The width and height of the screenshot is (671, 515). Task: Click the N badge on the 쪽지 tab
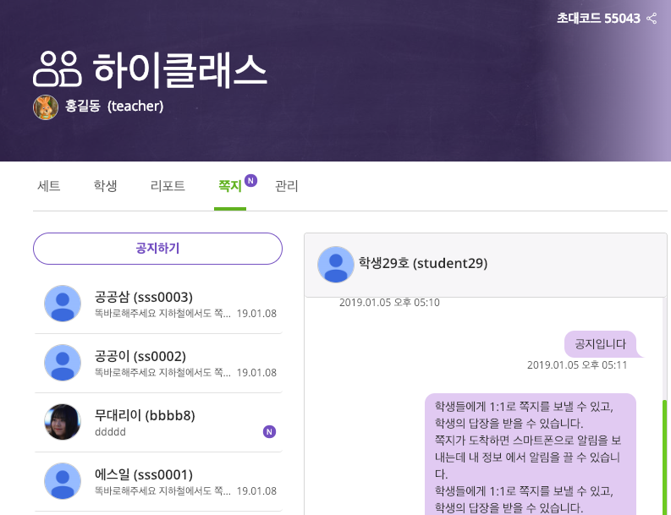(x=250, y=180)
